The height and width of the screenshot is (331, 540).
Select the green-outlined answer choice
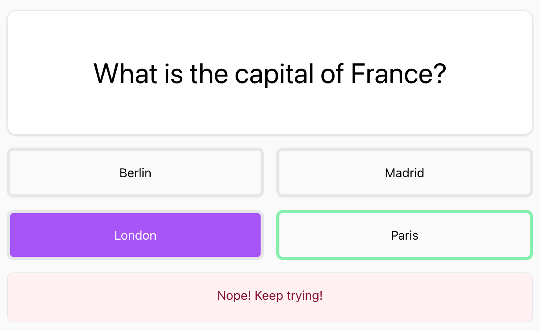point(404,235)
